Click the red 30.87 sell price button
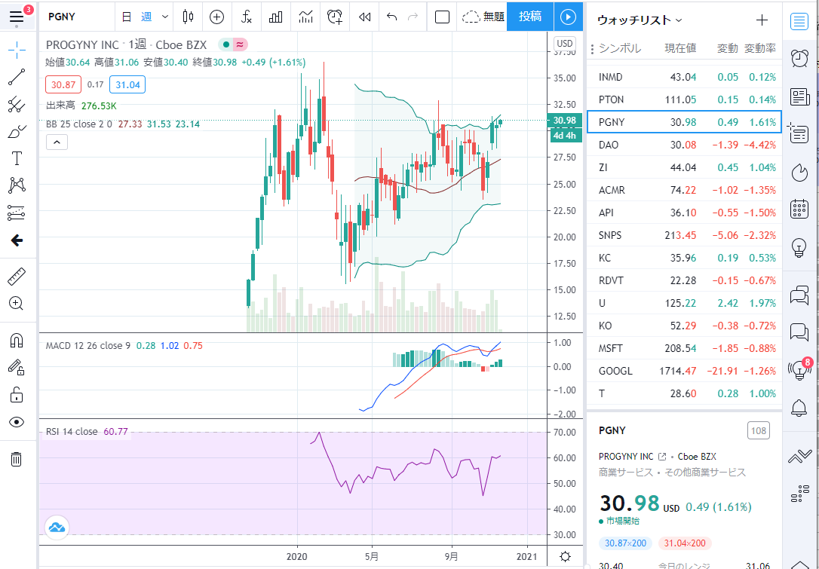The image size is (819, 569). [x=63, y=84]
